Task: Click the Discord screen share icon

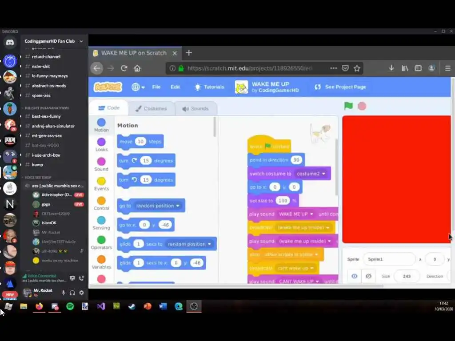Action: (x=72, y=278)
